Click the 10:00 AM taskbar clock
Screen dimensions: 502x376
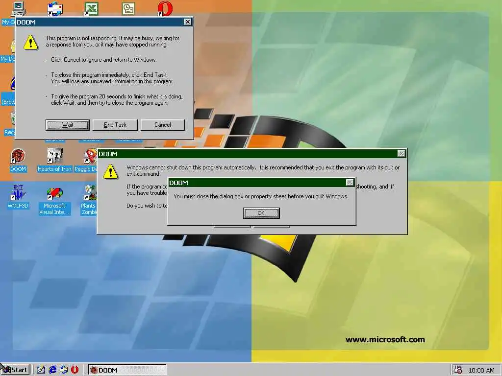pyautogui.click(x=481, y=370)
